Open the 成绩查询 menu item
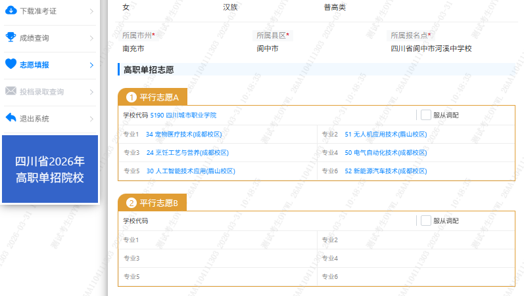524x296 pixels. [50, 38]
